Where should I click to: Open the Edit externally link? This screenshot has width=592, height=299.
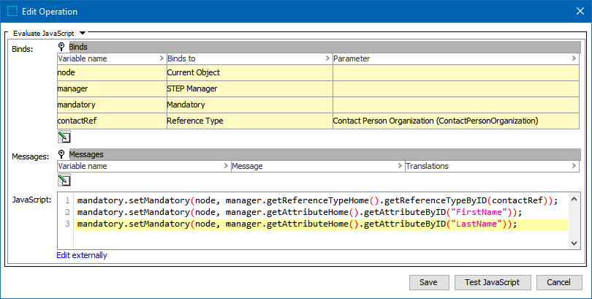[82, 255]
